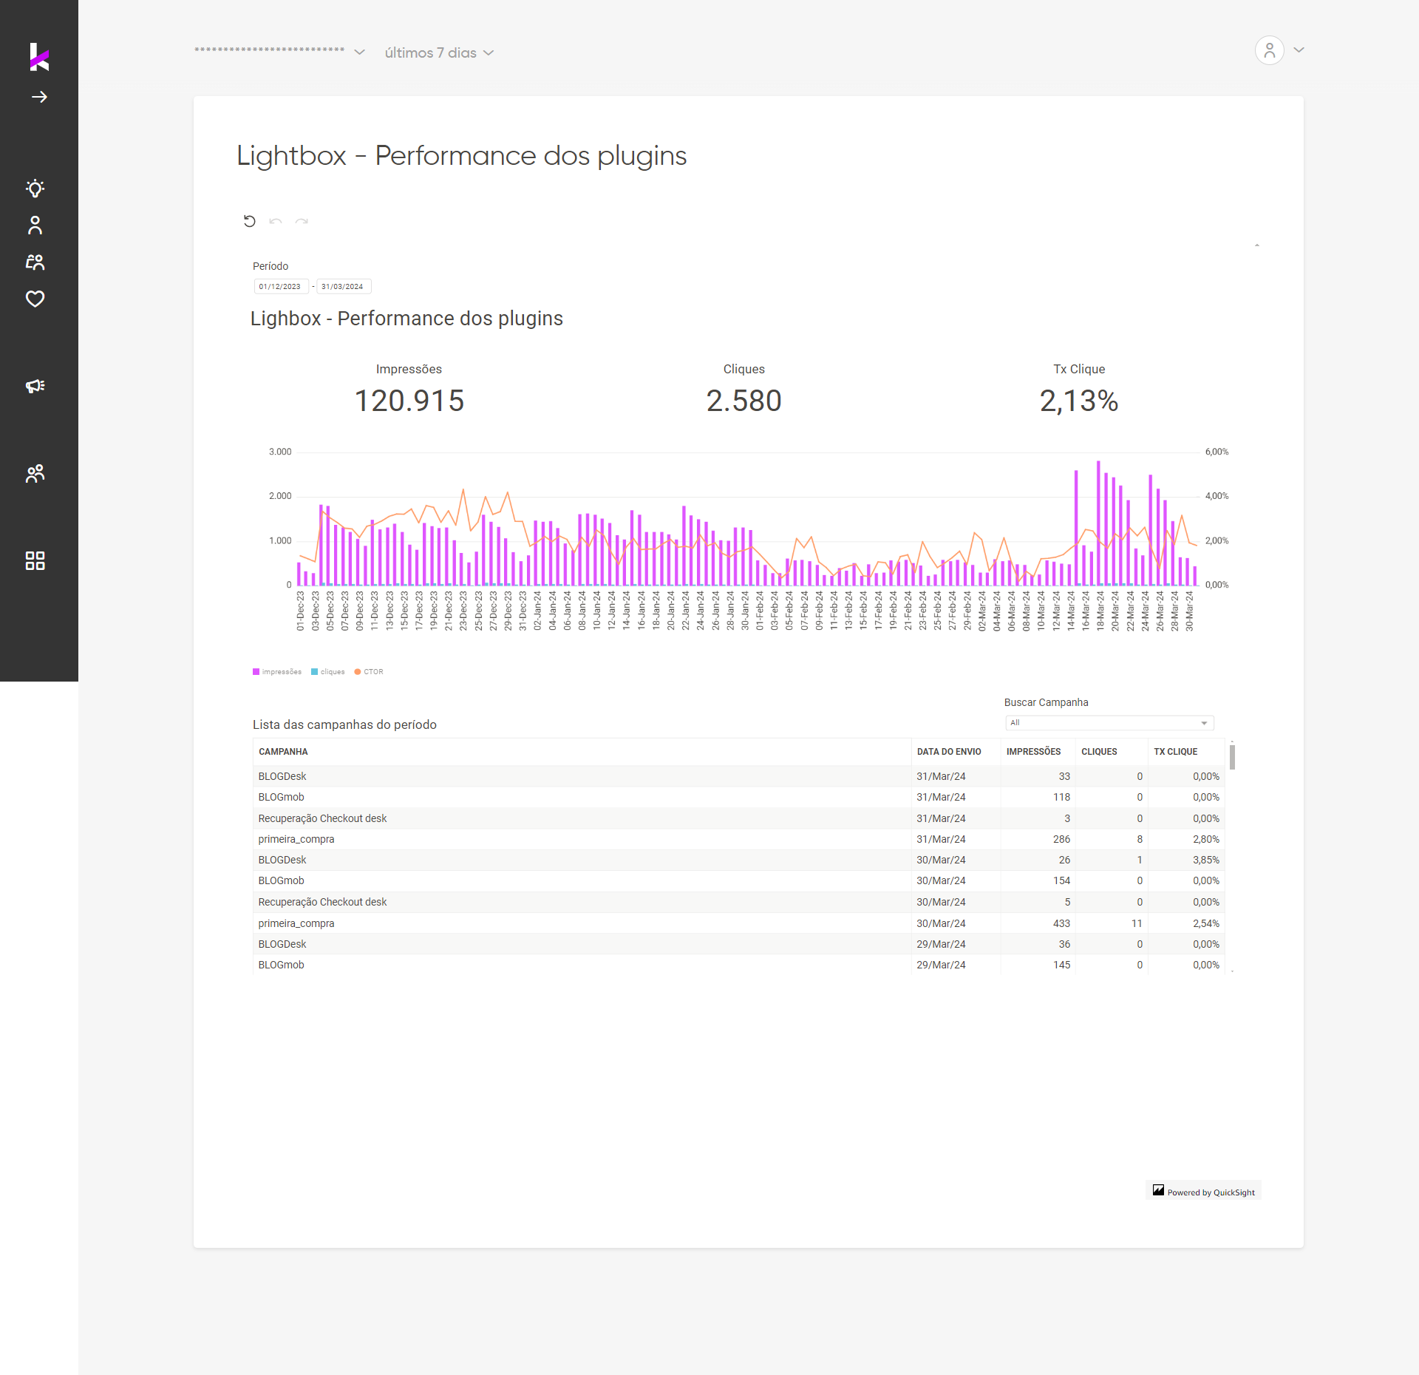Sort by DATA DO ENVIO column header
Screen dimensions: 1419x1375
tap(949, 752)
